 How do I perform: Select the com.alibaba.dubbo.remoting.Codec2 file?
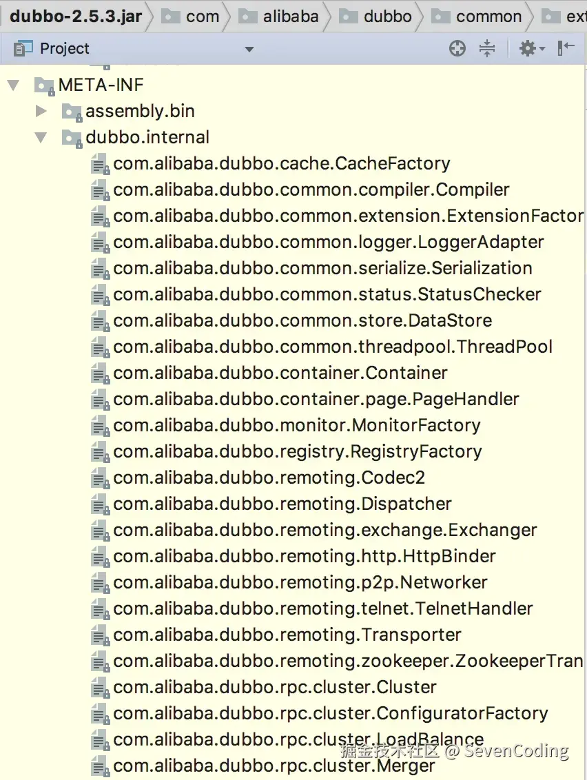pos(269,478)
